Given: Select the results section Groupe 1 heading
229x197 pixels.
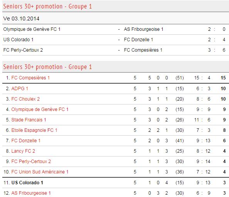Looking at the screenshot, I should coord(47,6).
